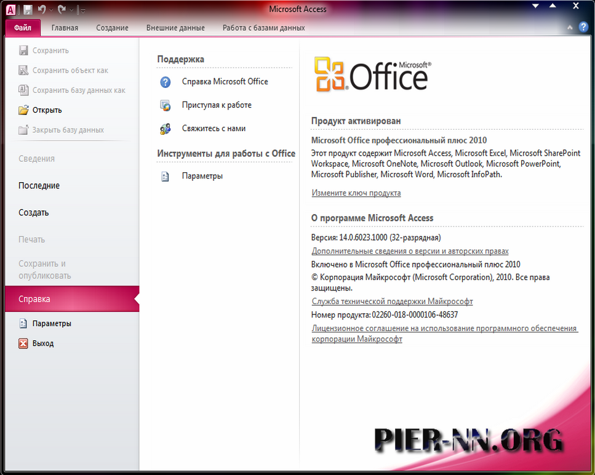Switch to the Главная ribbon tab
Viewport: 595px width, 475px height.
click(x=65, y=28)
